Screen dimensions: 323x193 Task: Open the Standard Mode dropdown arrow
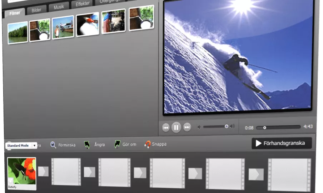tap(34, 145)
